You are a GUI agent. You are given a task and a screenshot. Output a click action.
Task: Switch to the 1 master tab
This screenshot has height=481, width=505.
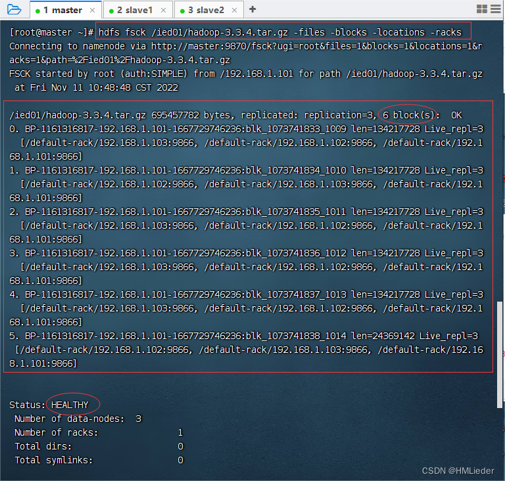66,10
